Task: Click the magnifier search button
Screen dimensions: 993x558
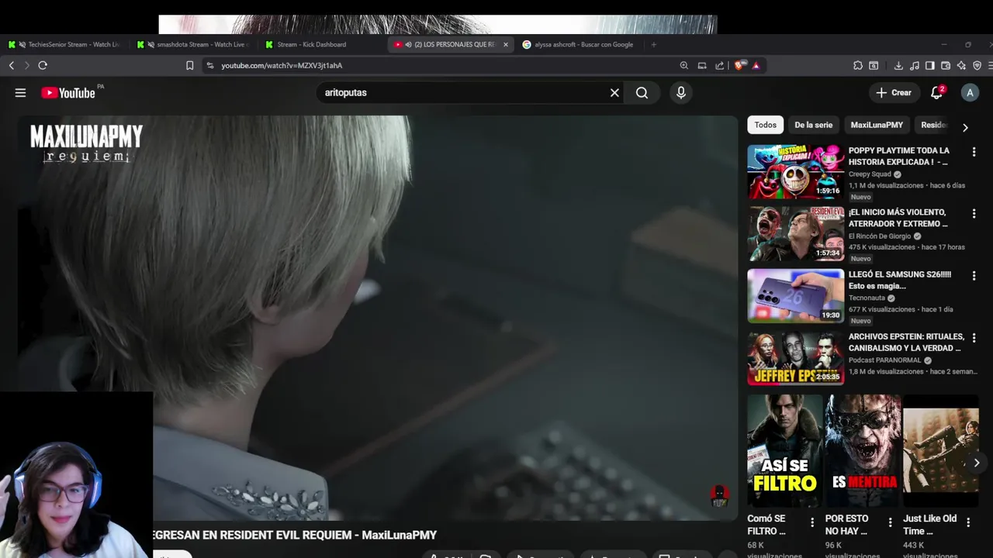Action: point(642,93)
